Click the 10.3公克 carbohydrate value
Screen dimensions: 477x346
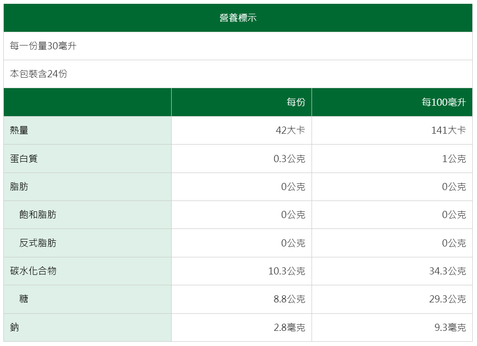(286, 271)
